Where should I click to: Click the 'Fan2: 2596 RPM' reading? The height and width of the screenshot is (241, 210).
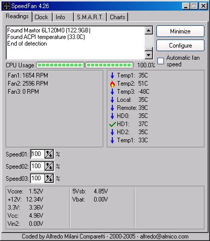(28, 84)
